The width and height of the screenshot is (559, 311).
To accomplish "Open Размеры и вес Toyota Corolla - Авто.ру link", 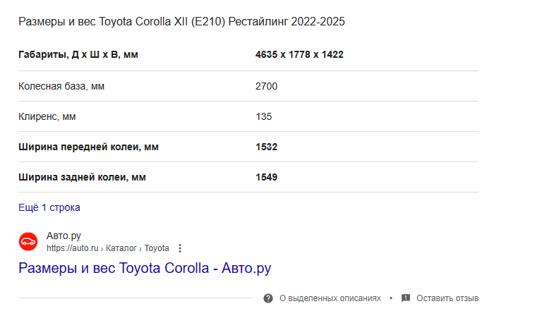I will click(145, 268).
